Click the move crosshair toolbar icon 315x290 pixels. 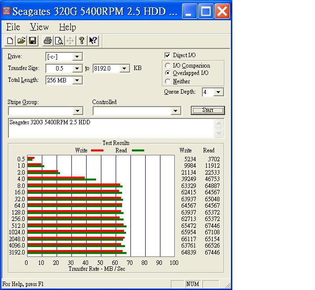[70, 40]
